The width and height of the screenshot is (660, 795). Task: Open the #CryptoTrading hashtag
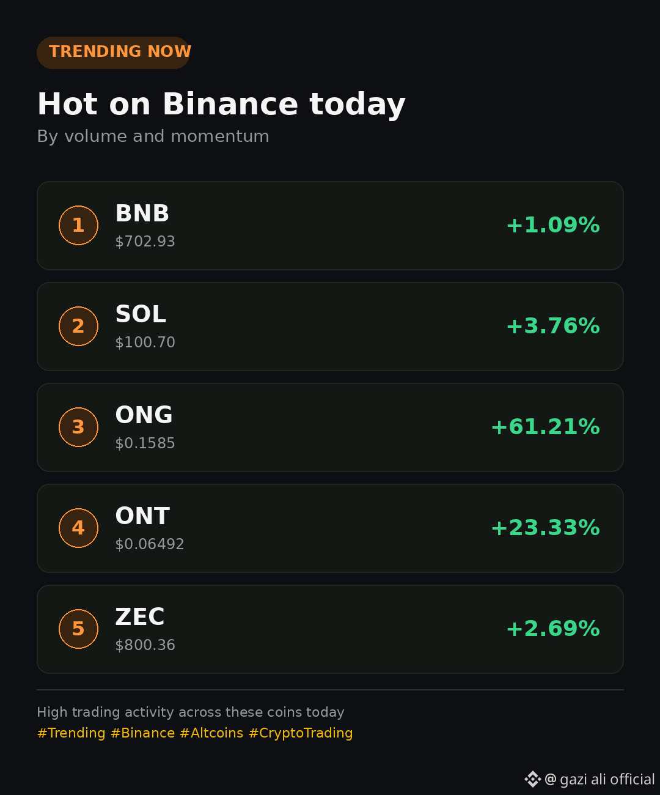(x=301, y=733)
